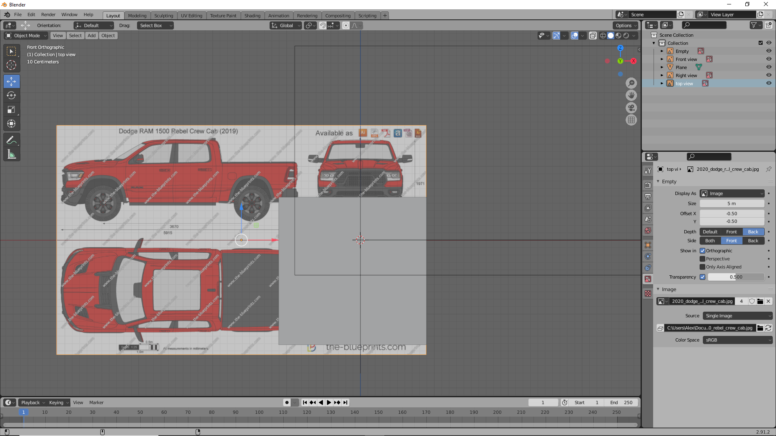776x436 pixels.
Task: Open the Orientation Default dropdown
Action: click(x=94, y=25)
